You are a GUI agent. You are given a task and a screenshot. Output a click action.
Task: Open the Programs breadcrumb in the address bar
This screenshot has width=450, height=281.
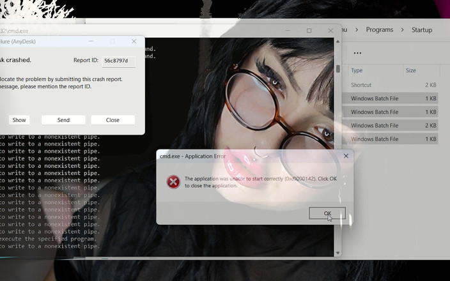[380, 29]
